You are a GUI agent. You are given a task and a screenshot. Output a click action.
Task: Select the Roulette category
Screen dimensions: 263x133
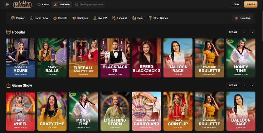coord(60,18)
